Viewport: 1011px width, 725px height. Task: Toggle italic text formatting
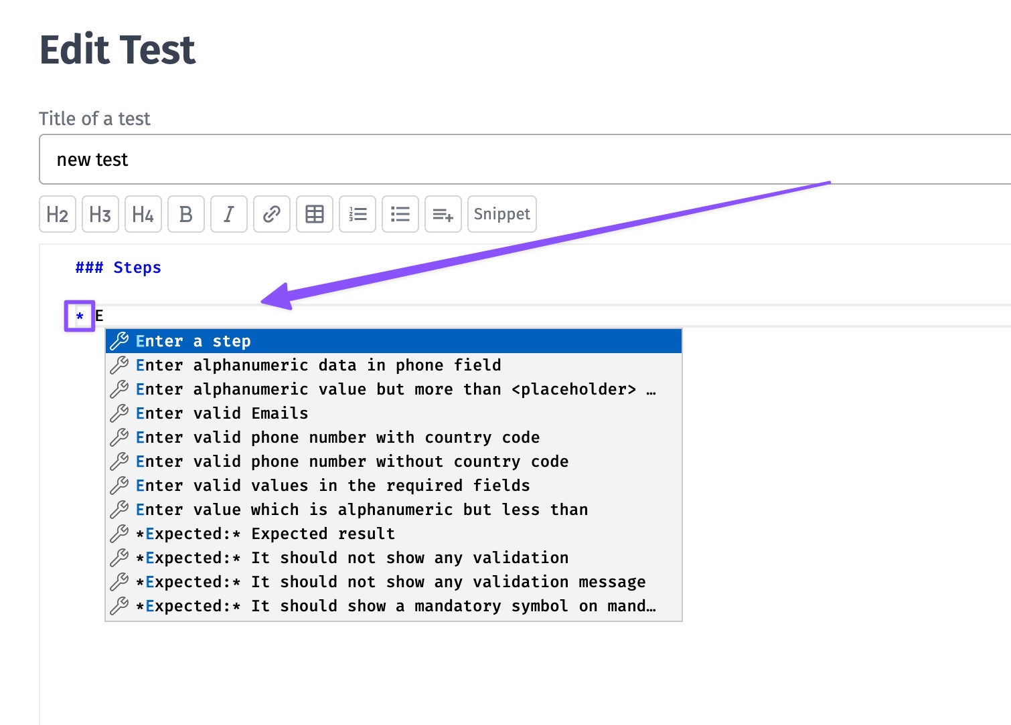point(229,214)
